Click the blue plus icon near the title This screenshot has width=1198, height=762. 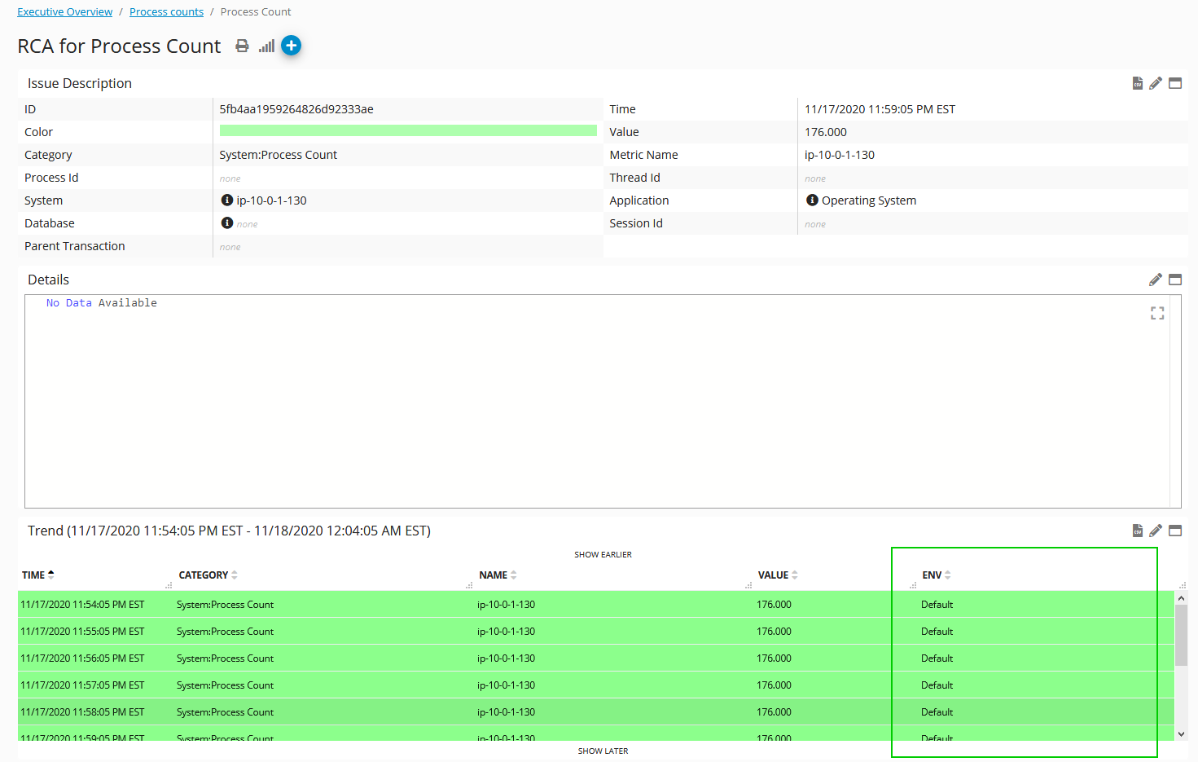291,46
